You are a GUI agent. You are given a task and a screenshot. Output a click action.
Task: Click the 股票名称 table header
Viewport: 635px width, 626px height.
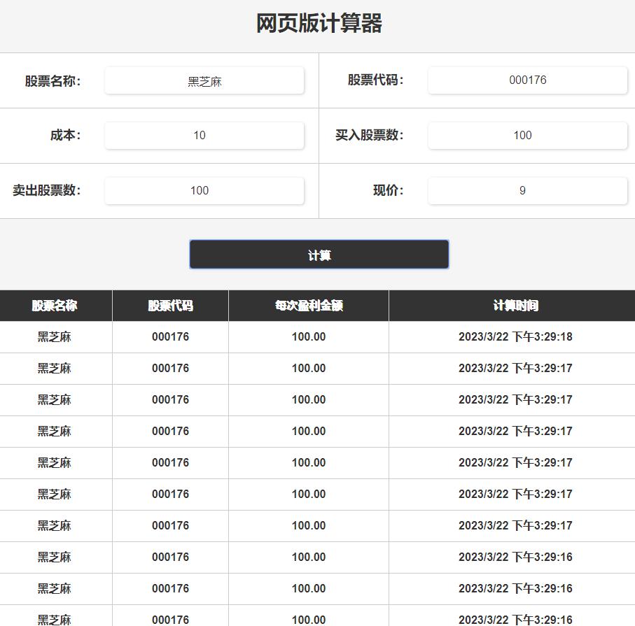click(x=55, y=306)
